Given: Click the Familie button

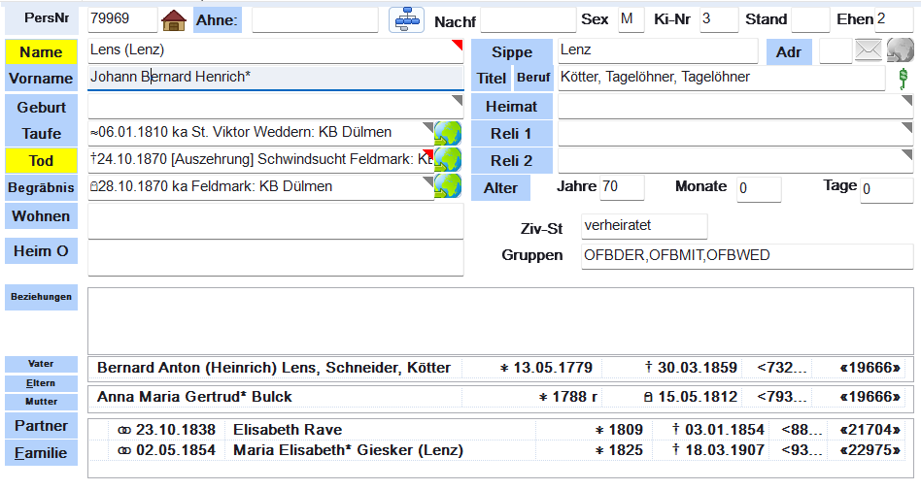Looking at the screenshot, I should coord(41,453).
